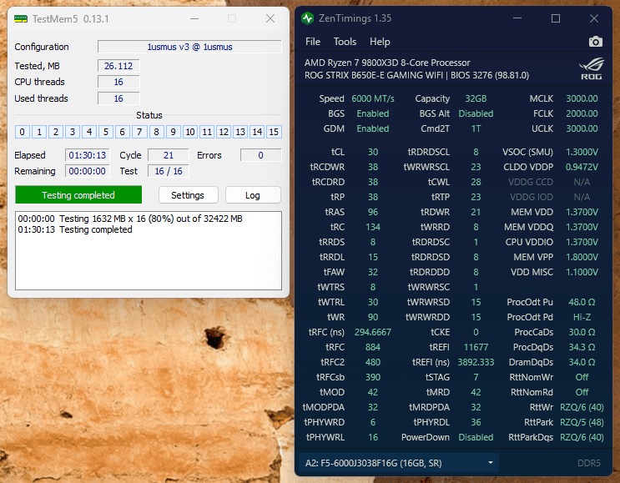
Task: Click the ProcOdt Pu value 48.0 Ω
Action: point(582,302)
